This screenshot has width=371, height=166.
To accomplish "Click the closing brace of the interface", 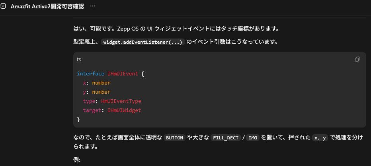I will pos(78,119).
